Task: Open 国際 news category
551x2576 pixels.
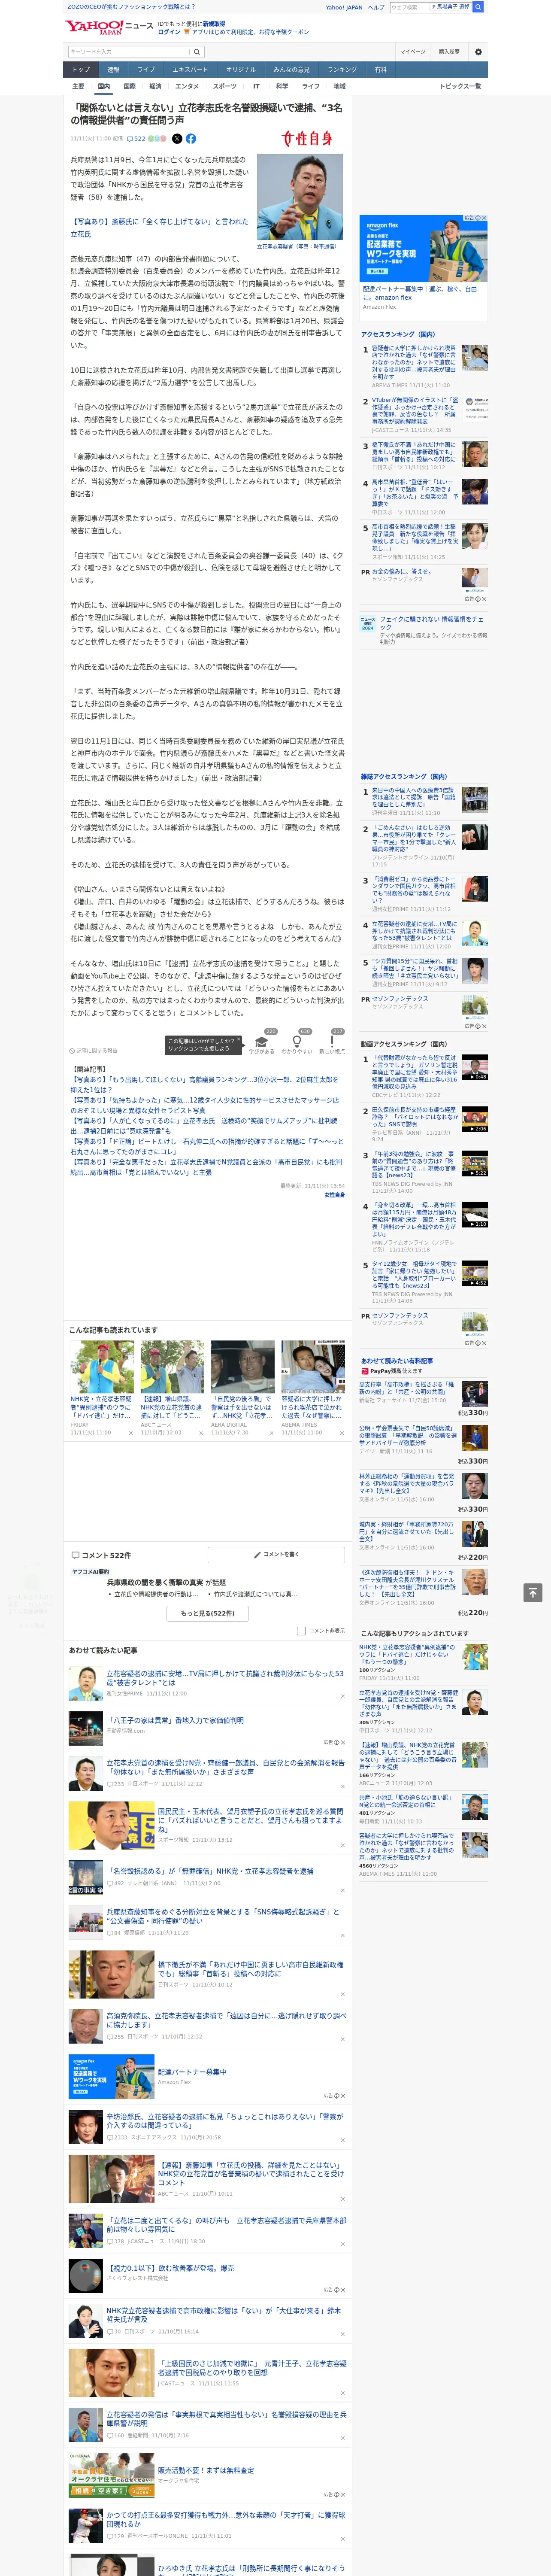Action: (129, 86)
